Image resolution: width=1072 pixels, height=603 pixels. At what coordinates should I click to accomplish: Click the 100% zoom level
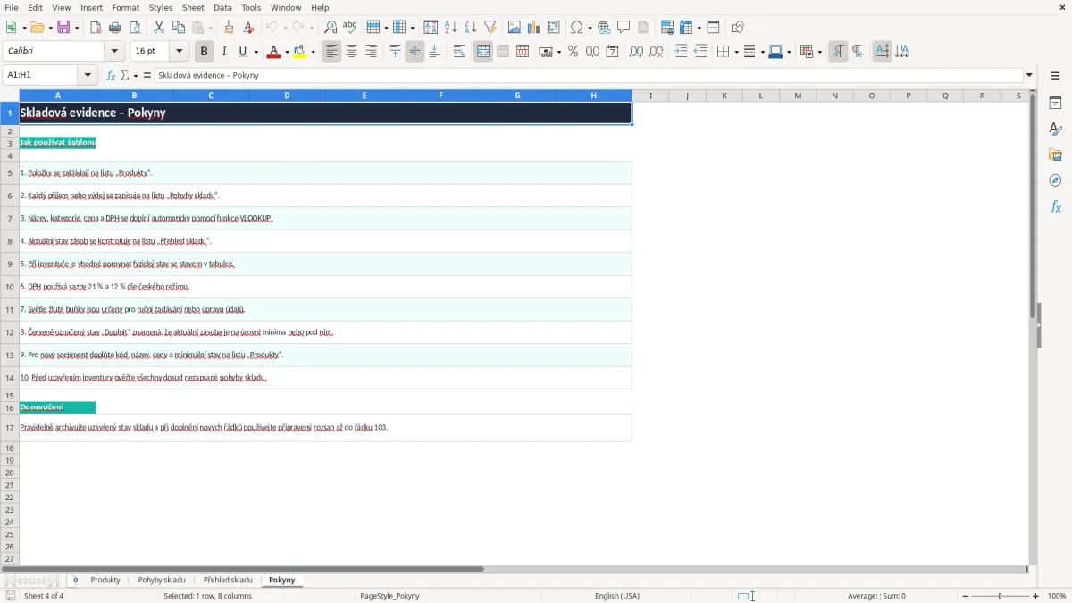(x=1057, y=596)
